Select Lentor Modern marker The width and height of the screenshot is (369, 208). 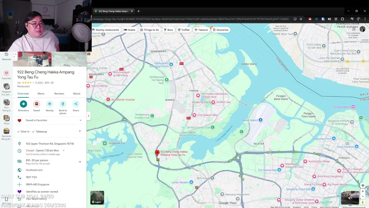tap(191, 182)
